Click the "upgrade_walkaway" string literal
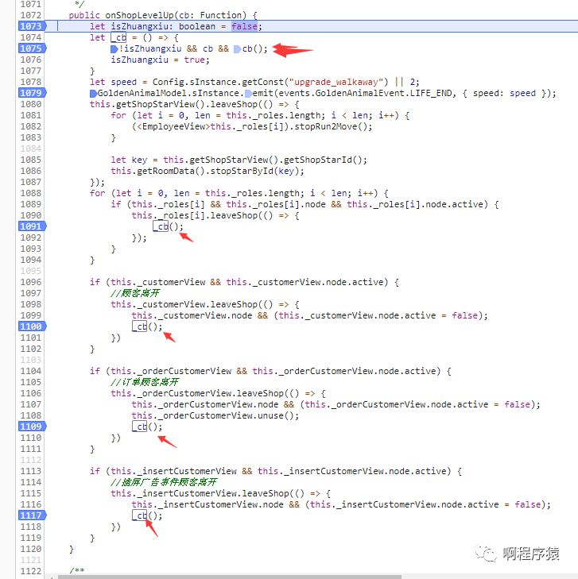This screenshot has height=579, width=578. tap(336, 82)
